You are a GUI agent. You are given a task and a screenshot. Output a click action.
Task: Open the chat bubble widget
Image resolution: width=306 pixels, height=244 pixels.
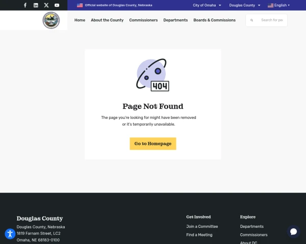pyautogui.click(x=293, y=232)
